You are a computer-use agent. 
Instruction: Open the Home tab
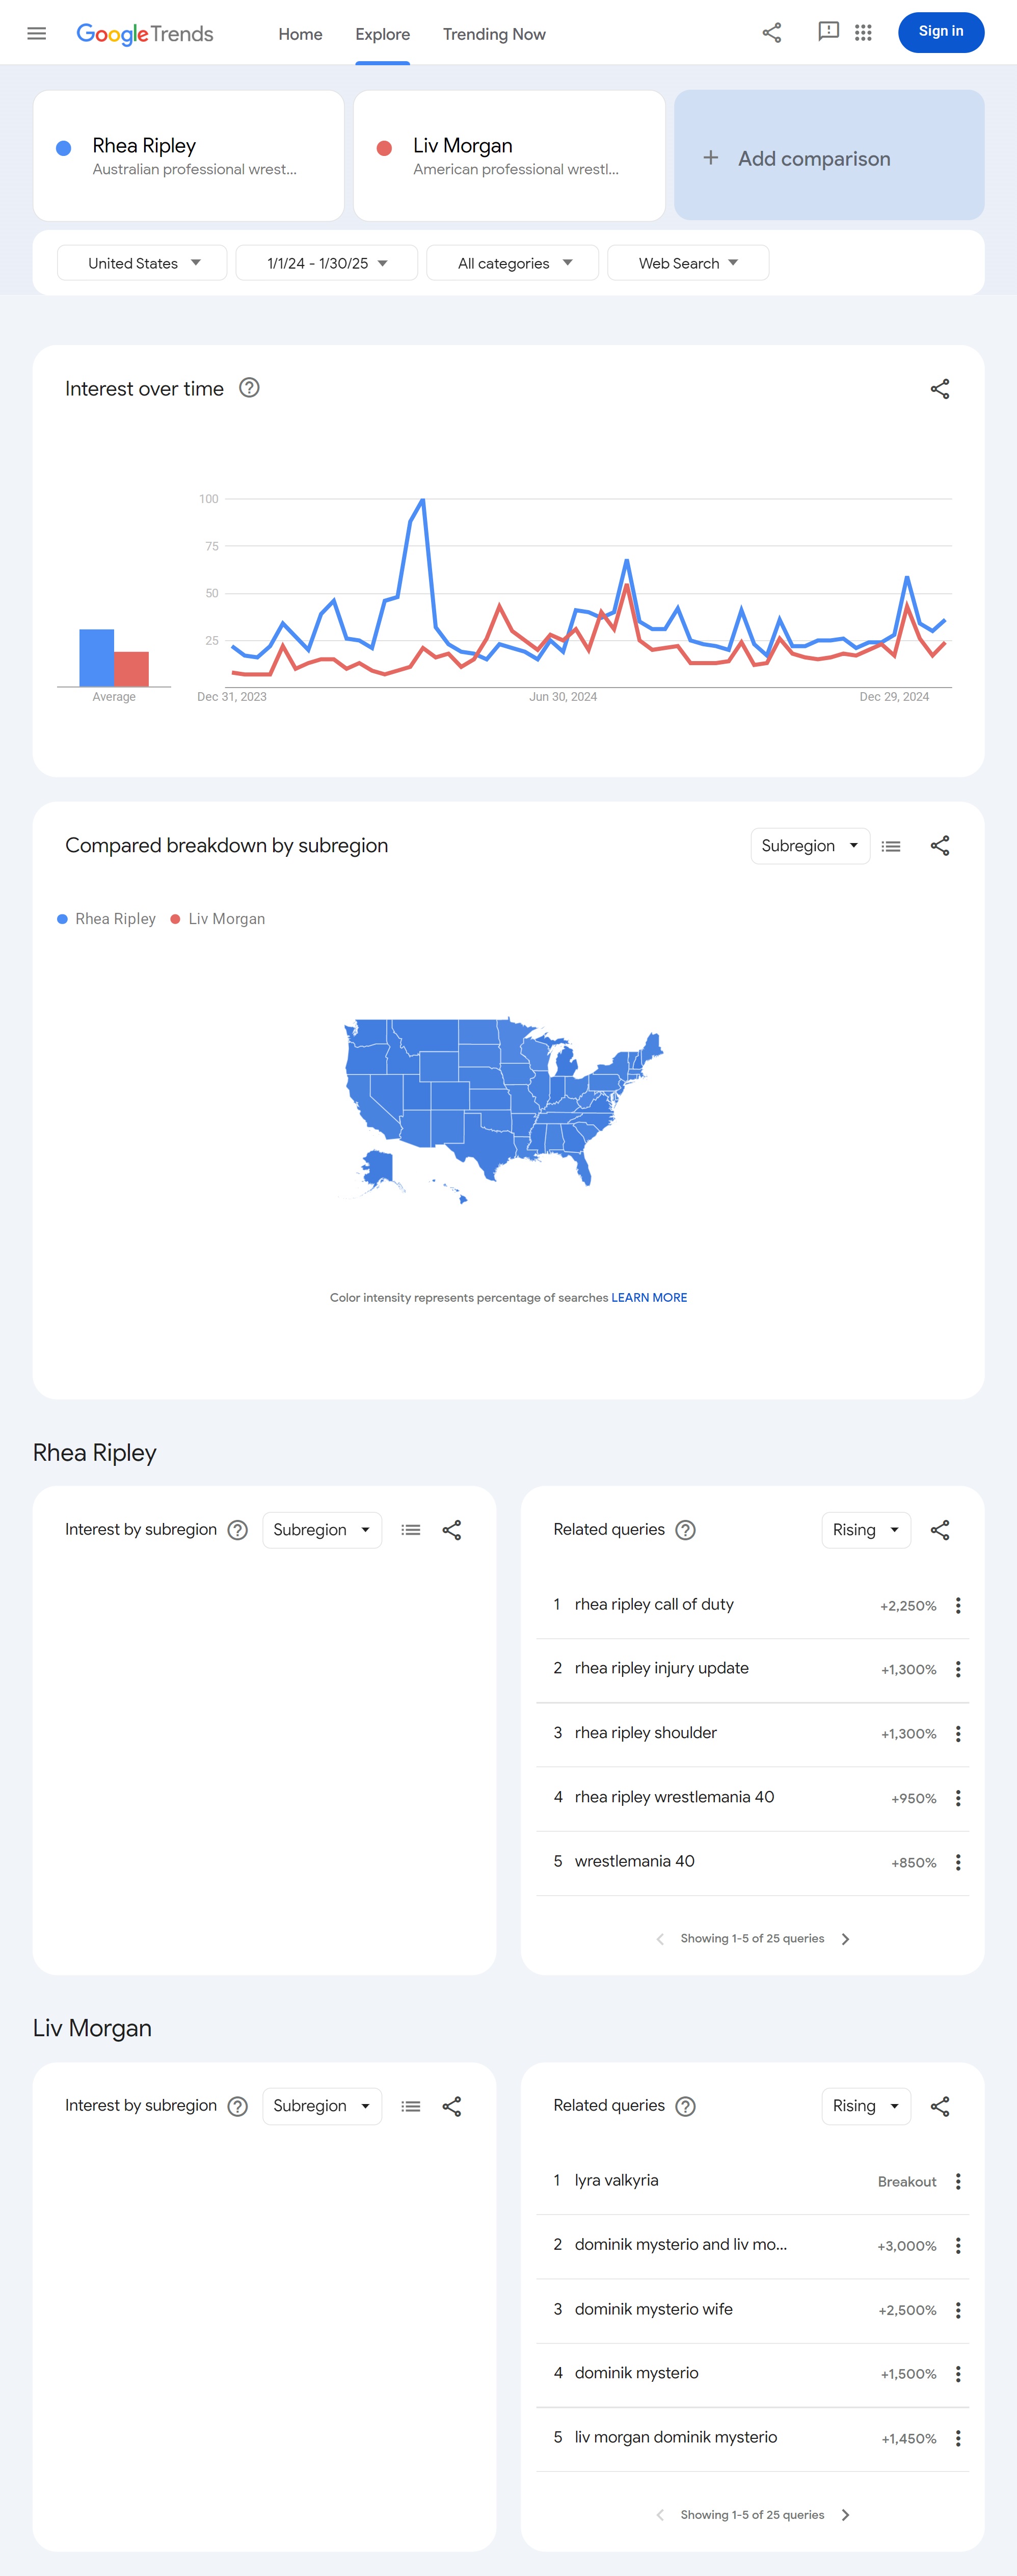[x=300, y=34]
